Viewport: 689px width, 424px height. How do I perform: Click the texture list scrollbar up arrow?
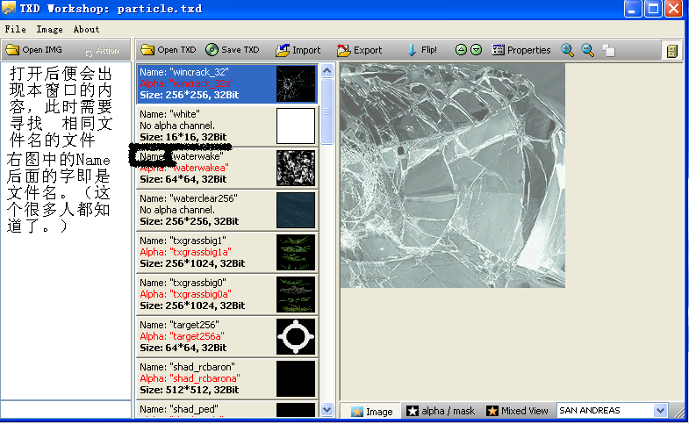(327, 70)
